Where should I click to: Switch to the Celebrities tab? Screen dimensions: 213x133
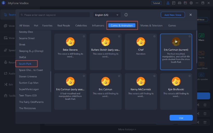81,25
